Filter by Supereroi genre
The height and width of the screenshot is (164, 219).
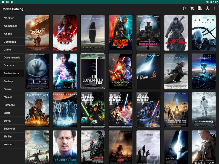click(12, 129)
